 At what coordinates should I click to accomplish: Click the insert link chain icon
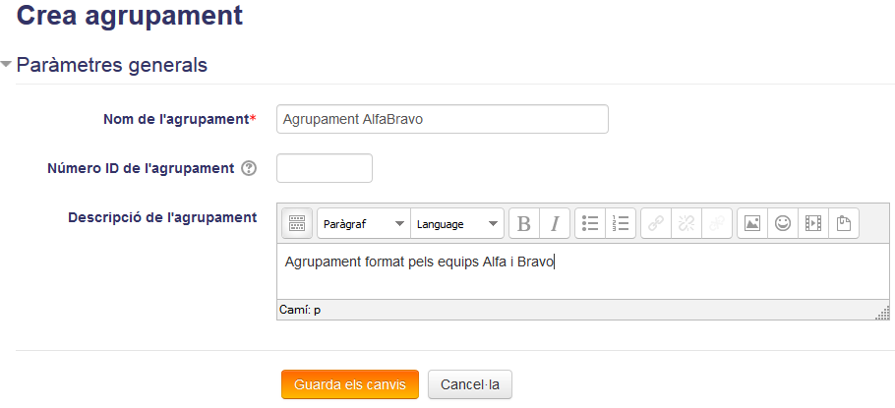pyautogui.click(x=656, y=223)
